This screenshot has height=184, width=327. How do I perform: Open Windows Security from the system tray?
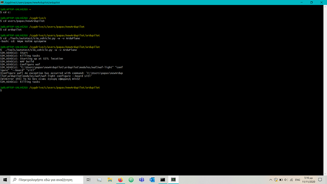coord(276,180)
